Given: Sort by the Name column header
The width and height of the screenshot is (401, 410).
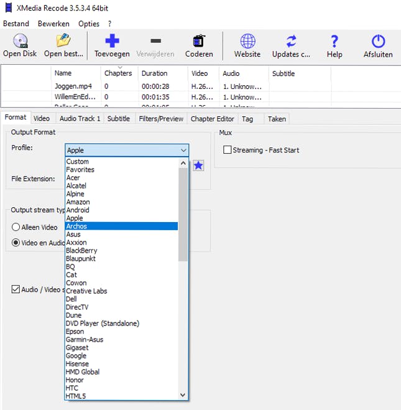Looking at the screenshot, I should [x=76, y=73].
